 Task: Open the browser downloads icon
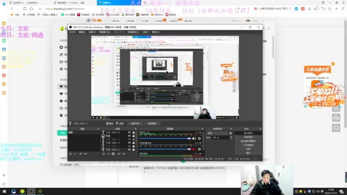point(309,9)
